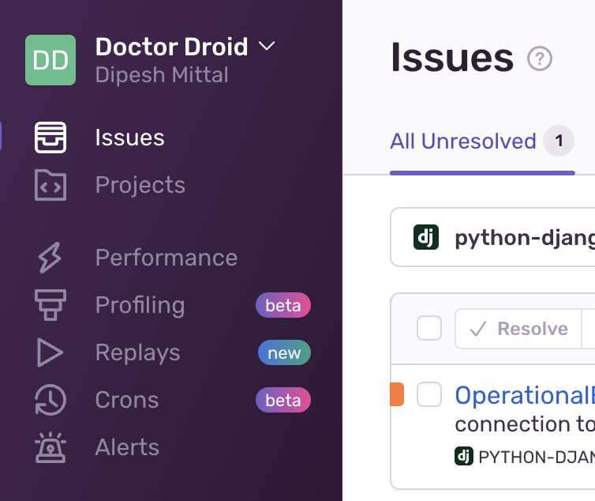Click the Django icon beside the PYTHON-DJANGO ID
Screen dimensions: 595x501
pos(464,456)
